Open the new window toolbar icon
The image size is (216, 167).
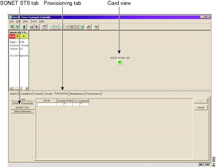44,27
